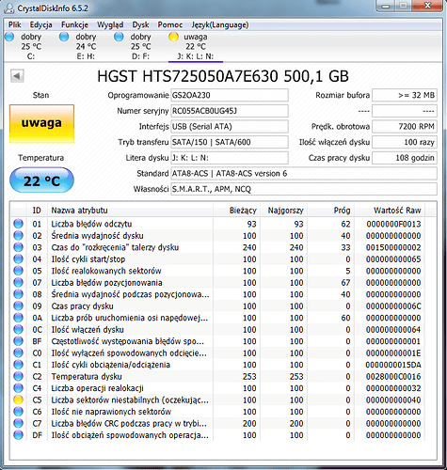Open the Wygląd menu
447x470 pixels.
110,24
